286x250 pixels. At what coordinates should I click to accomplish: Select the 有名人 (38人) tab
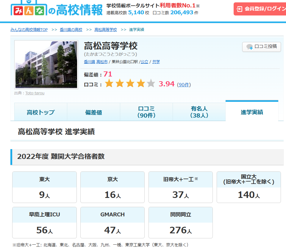tap(199, 112)
